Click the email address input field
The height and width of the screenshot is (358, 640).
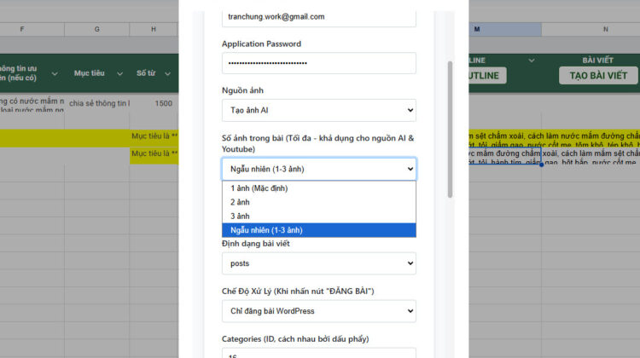pos(318,16)
